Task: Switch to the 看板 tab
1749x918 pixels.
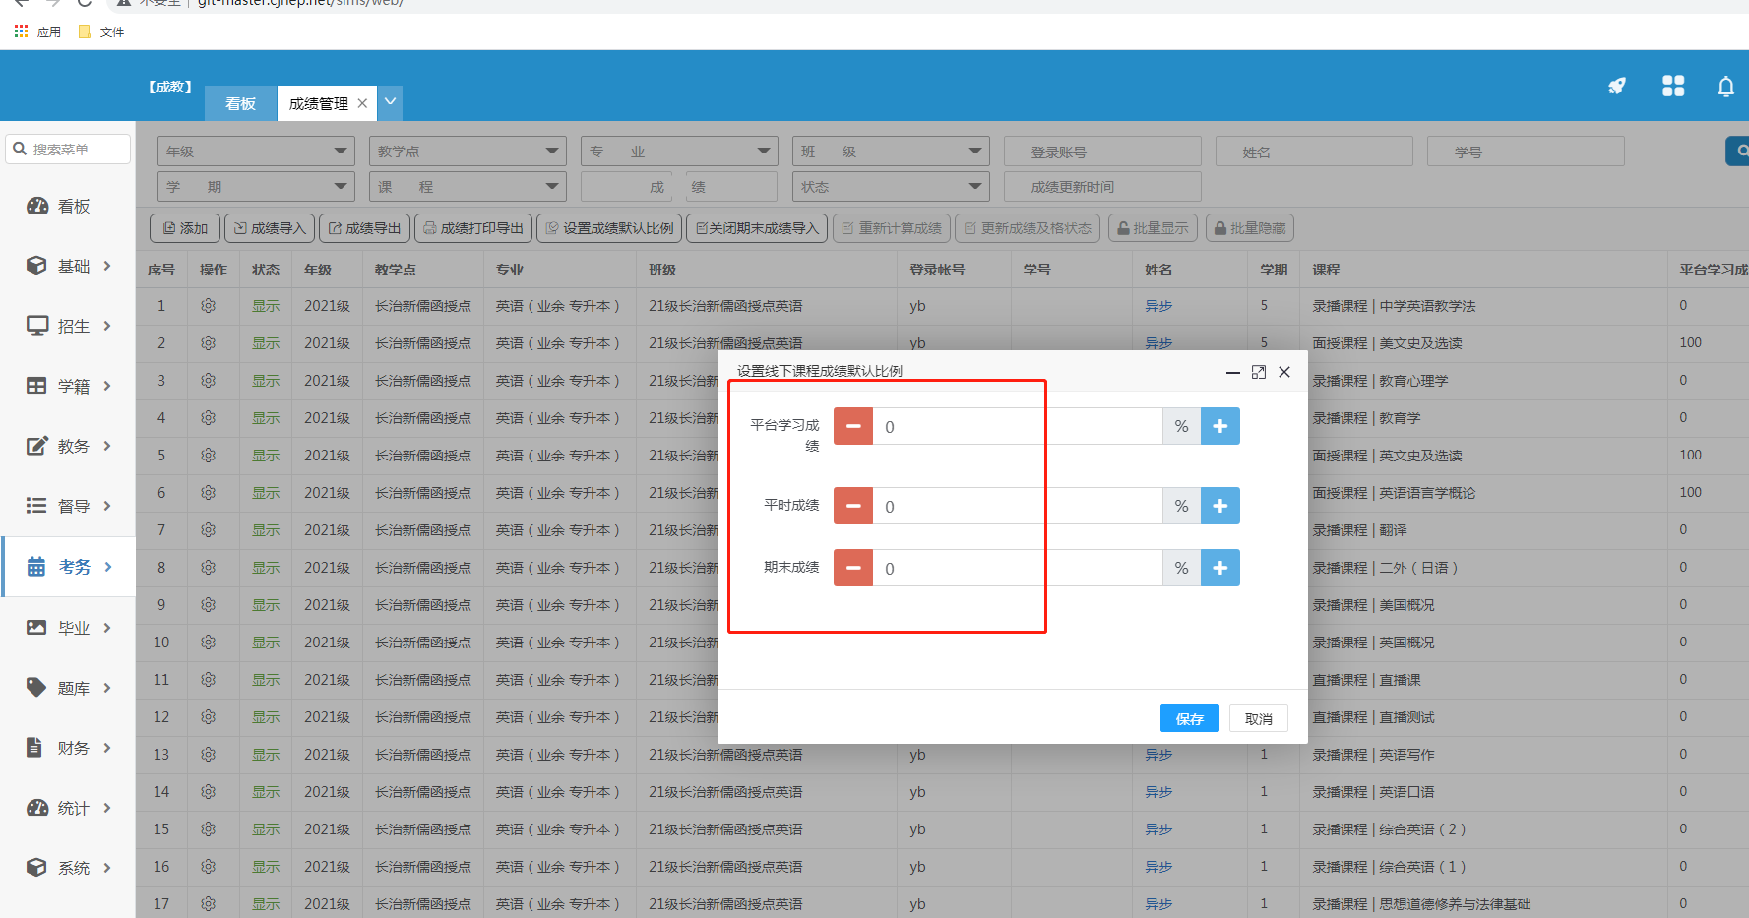Action: point(240,103)
